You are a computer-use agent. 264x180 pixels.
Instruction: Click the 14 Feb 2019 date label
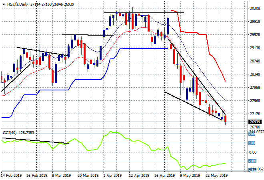click(12, 176)
